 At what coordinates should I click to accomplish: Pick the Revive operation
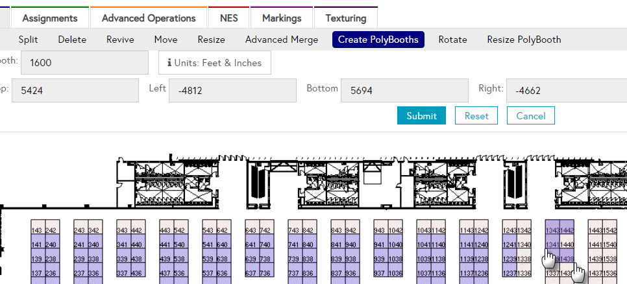120,40
